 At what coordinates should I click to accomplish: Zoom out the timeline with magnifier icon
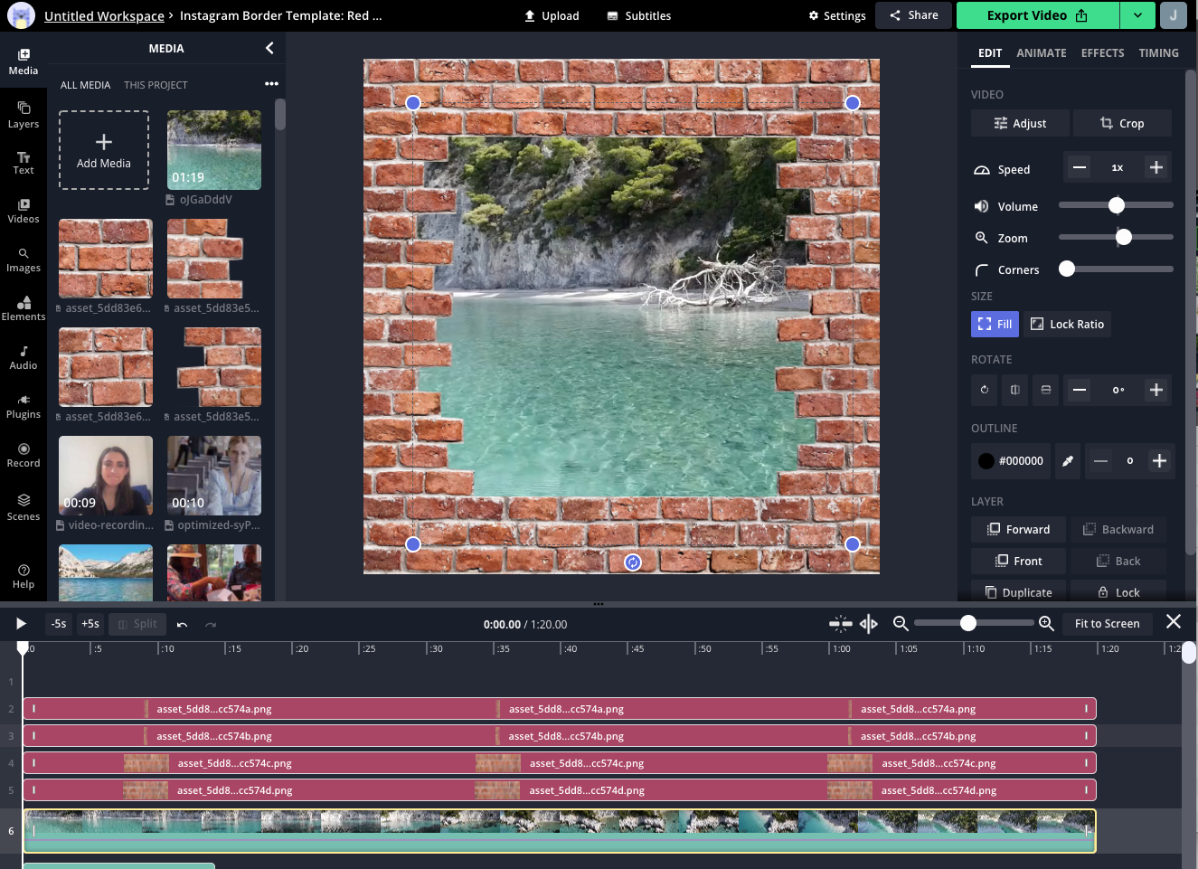pos(901,623)
